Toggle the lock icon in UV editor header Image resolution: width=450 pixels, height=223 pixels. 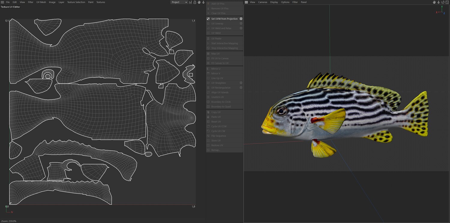click(x=195, y=2)
